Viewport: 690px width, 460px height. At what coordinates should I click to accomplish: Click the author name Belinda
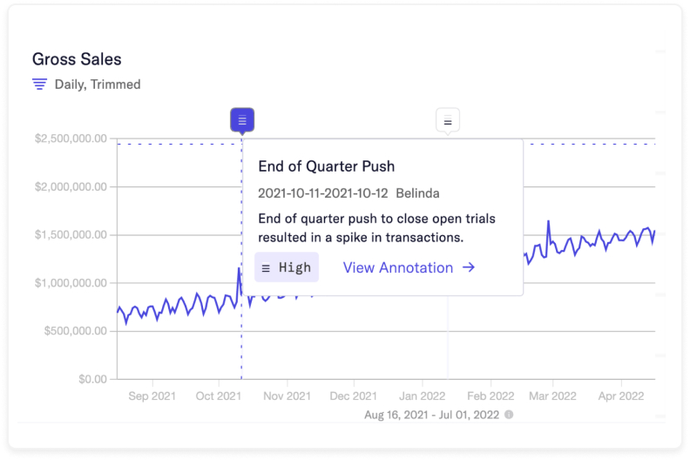point(418,193)
